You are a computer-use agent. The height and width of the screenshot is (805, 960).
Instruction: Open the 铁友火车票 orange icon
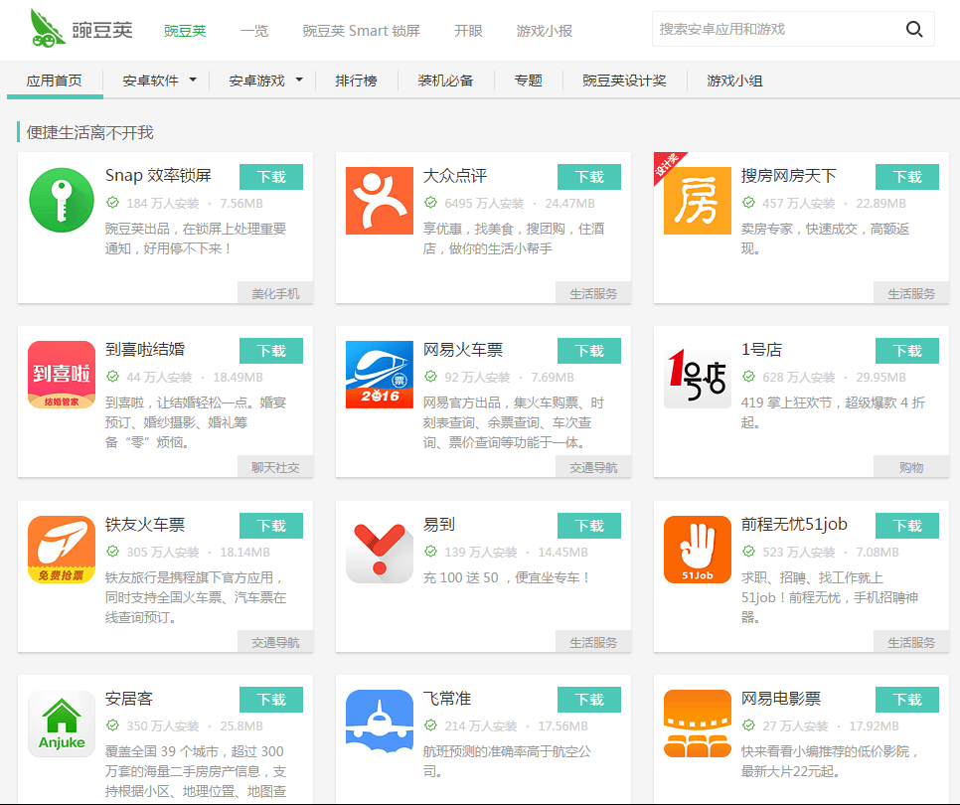coord(62,550)
